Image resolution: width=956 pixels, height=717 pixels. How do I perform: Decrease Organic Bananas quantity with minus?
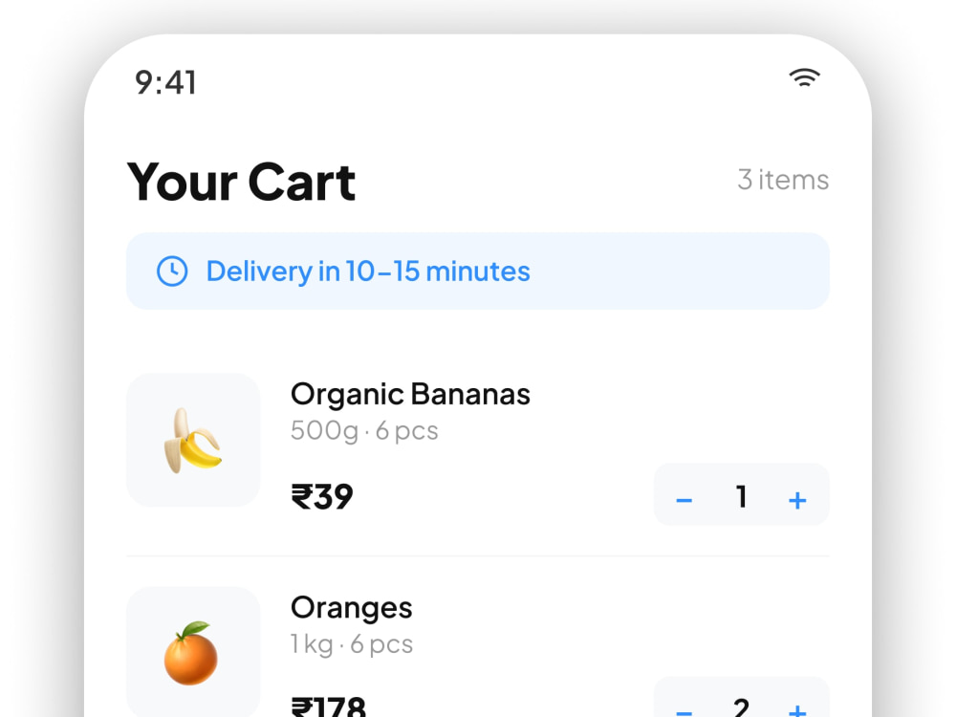[684, 501]
